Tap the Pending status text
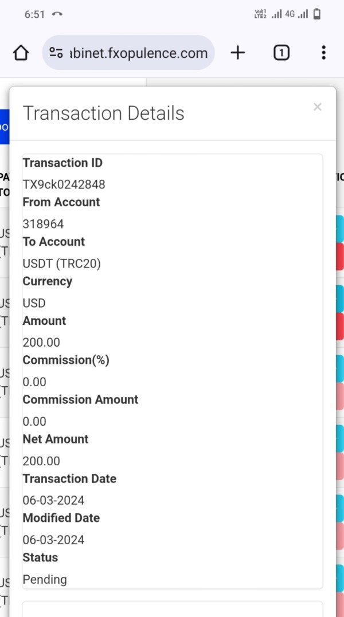 pyautogui.click(x=45, y=579)
